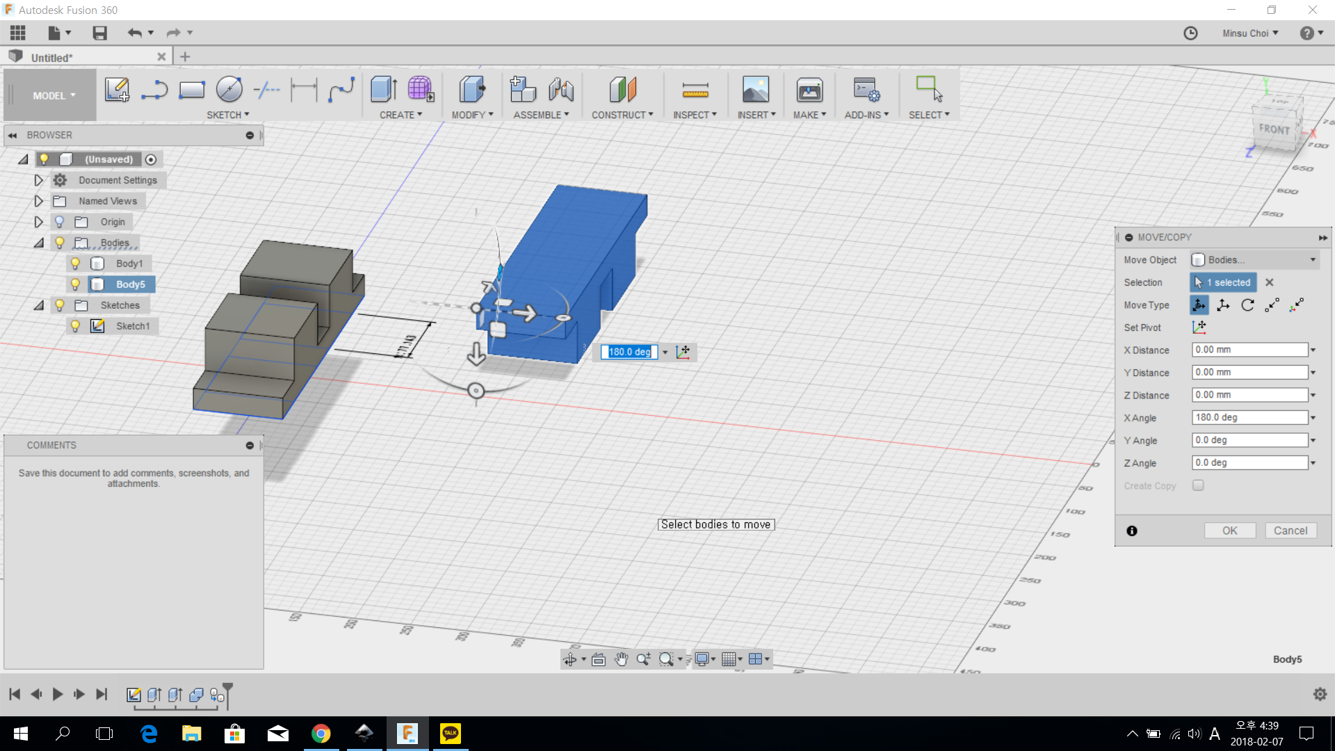Expand the Origin node

(38, 222)
